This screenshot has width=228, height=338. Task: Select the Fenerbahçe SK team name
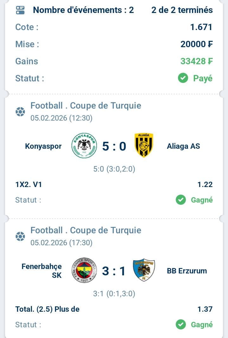pos(42,271)
